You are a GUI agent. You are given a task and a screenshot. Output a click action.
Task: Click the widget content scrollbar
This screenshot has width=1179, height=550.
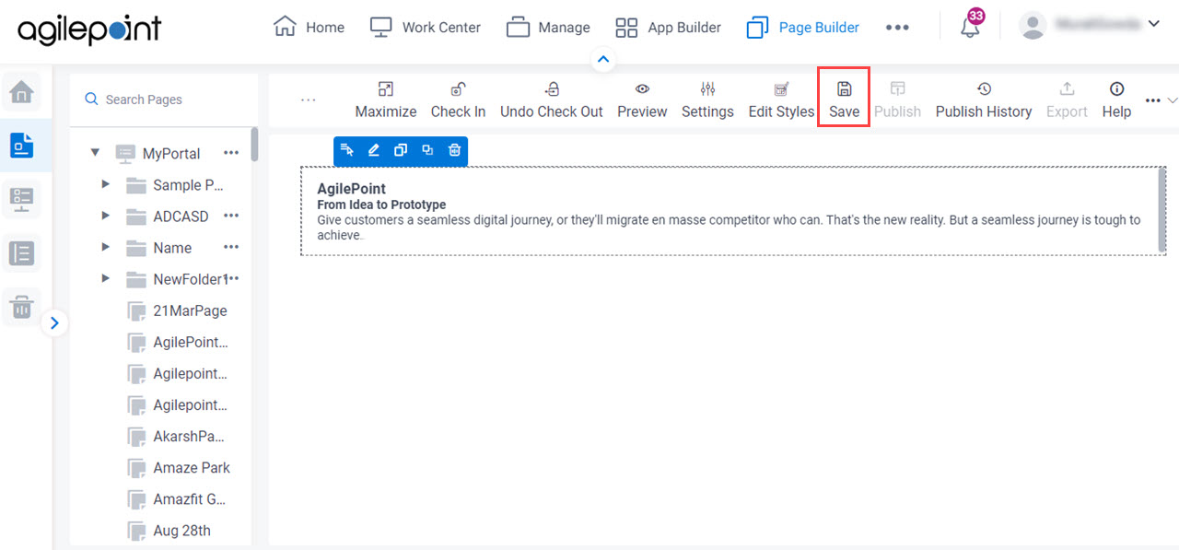(x=1161, y=210)
